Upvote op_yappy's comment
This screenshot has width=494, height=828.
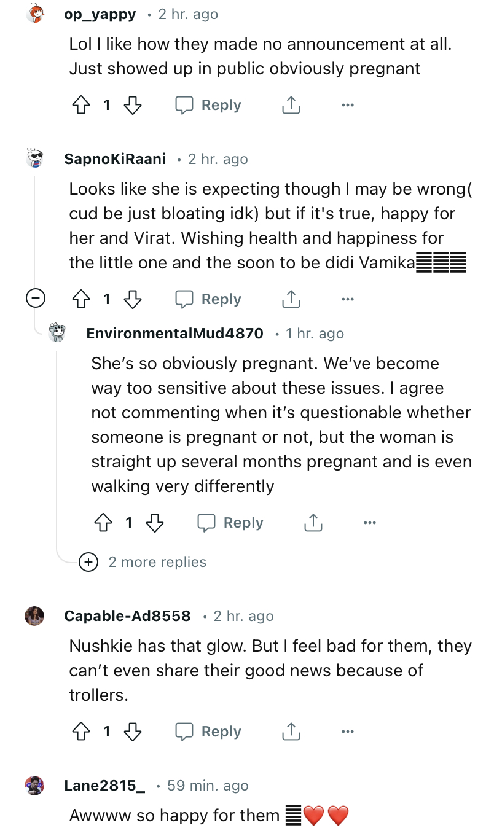[81, 106]
